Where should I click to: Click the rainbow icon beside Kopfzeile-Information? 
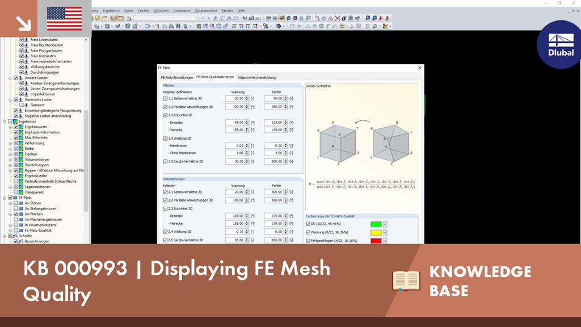pos(21,132)
